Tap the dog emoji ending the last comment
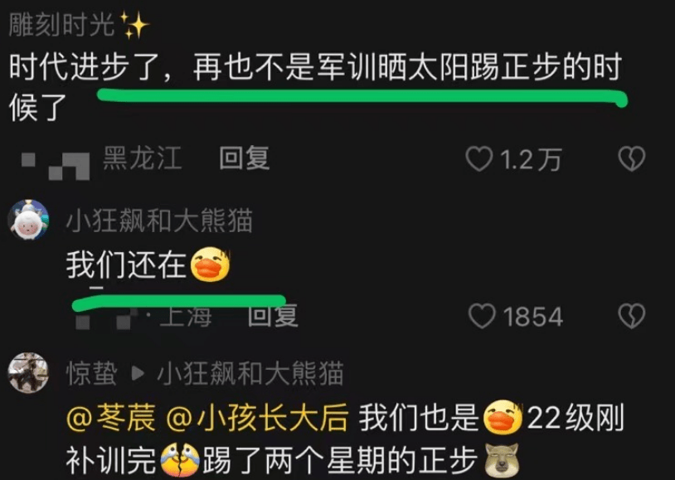 pyautogui.click(x=502, y=460)
